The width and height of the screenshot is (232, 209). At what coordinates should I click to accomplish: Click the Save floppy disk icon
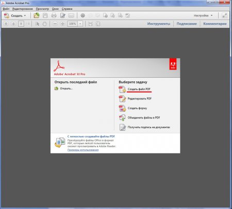click(45, 15)
